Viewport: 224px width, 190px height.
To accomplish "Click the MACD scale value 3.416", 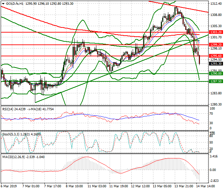I will click(214, 156).
